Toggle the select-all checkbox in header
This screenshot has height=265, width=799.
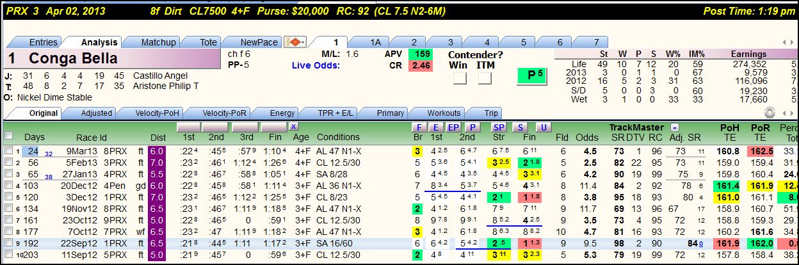coord(8,136)
